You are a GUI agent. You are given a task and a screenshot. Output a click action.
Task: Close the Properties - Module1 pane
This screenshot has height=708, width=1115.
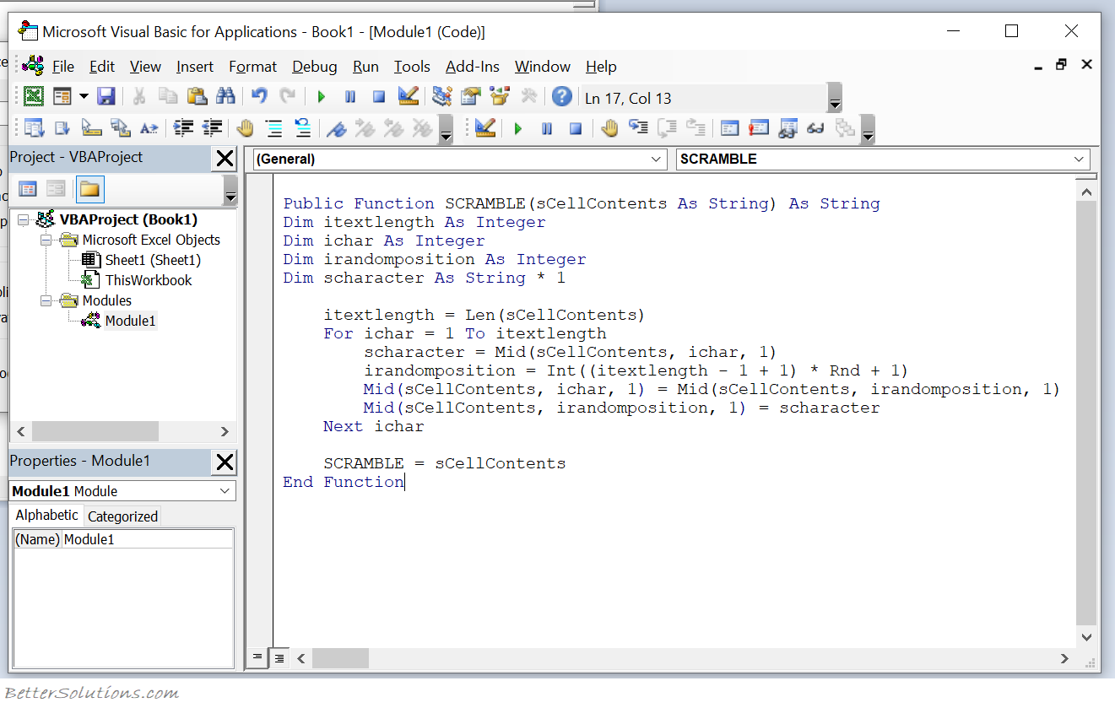[225, 462]
